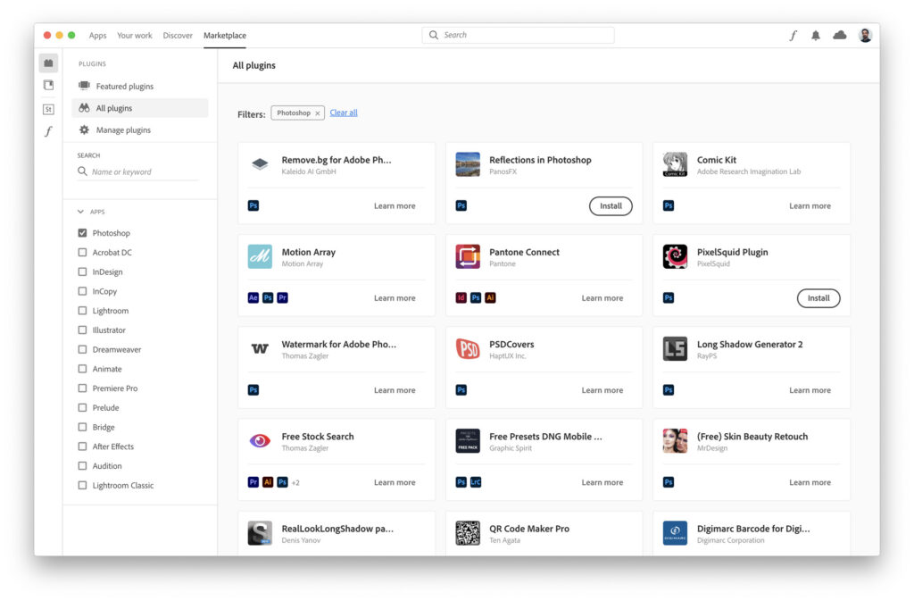Select the Plugins icon in the left rail
The image size is (914, 601).
48,63
